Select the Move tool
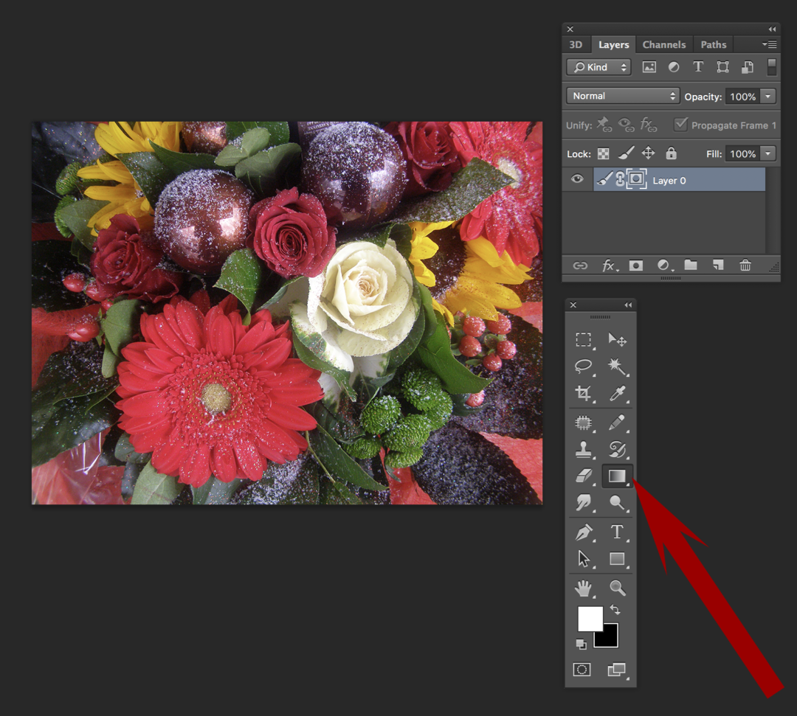This screenshot has width=797, height=716. [x=617, y=339]
